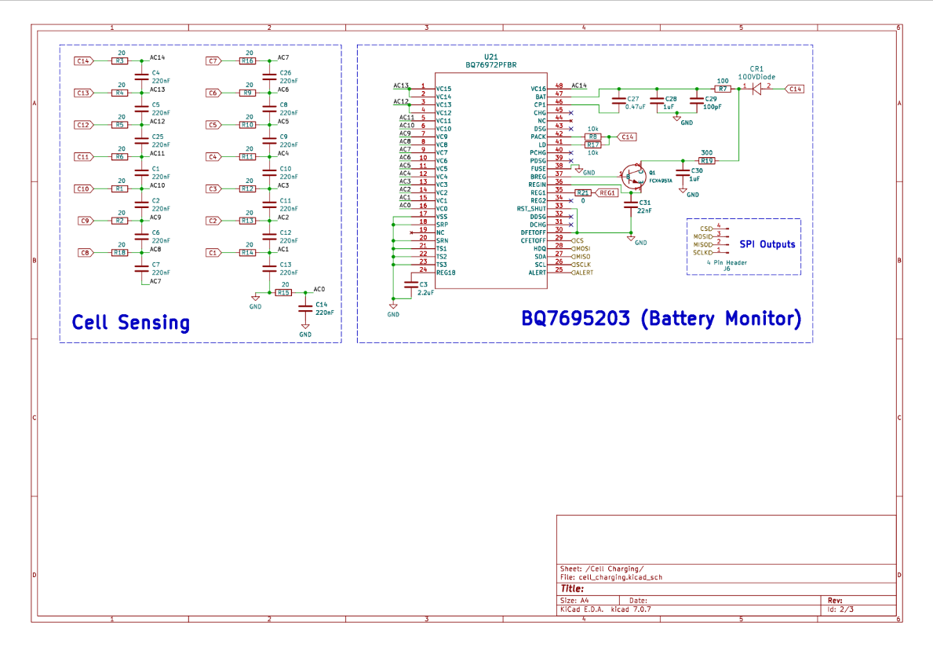Screen dimensions: 933x651
Task: Select the CR1 100V diode symbol
Action: [x=757, y=89]
